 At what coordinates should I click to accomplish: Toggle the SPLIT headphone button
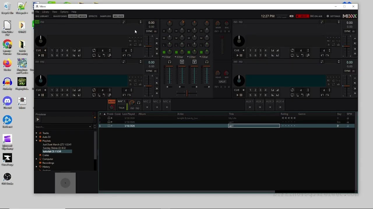point(222,82)
